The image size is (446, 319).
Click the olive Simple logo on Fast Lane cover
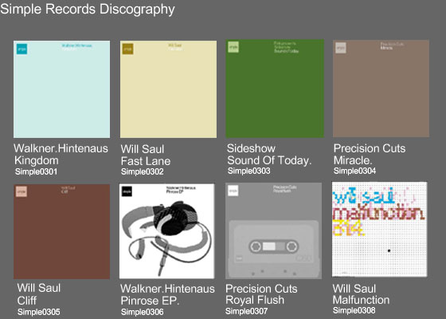click(x=128, y=49)
